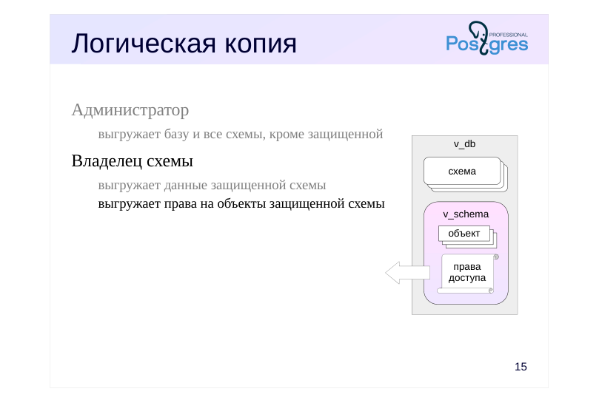Screen dimensions: 599x400
Task: Click the stacked "схема" box
Action: 466,174
